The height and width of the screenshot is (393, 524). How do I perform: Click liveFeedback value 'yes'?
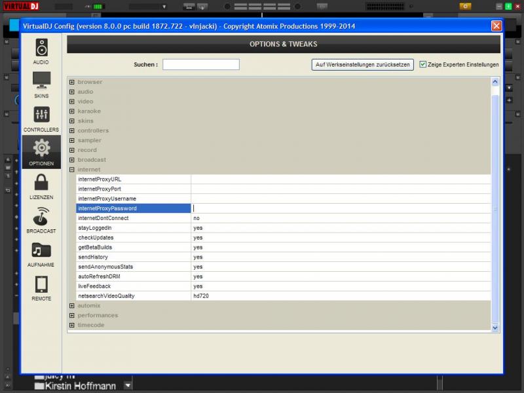tap(198, 286)
